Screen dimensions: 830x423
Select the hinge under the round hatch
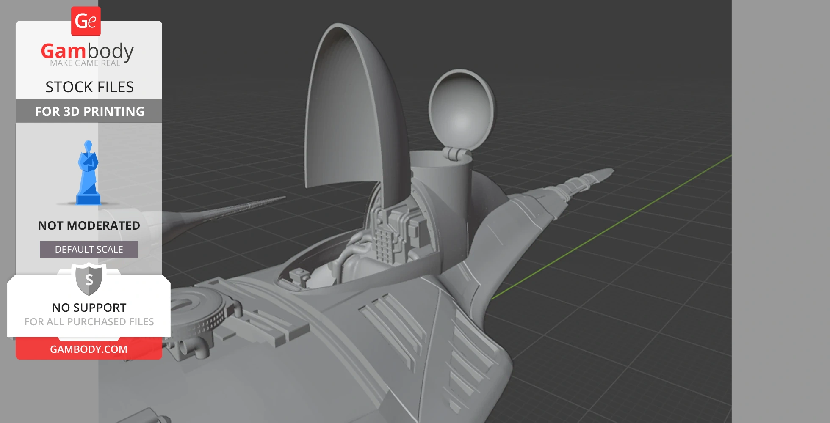[x=456, y=154]
